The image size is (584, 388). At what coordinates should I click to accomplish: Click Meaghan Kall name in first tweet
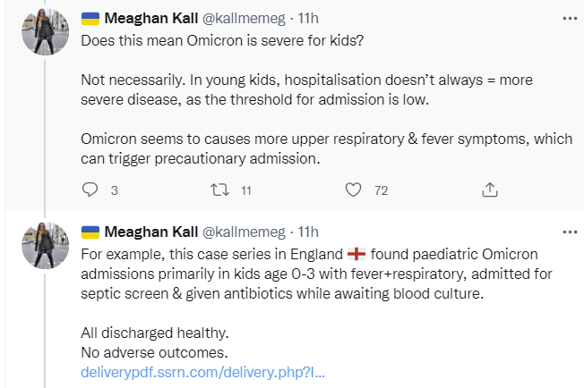click(x=150, y=18)
